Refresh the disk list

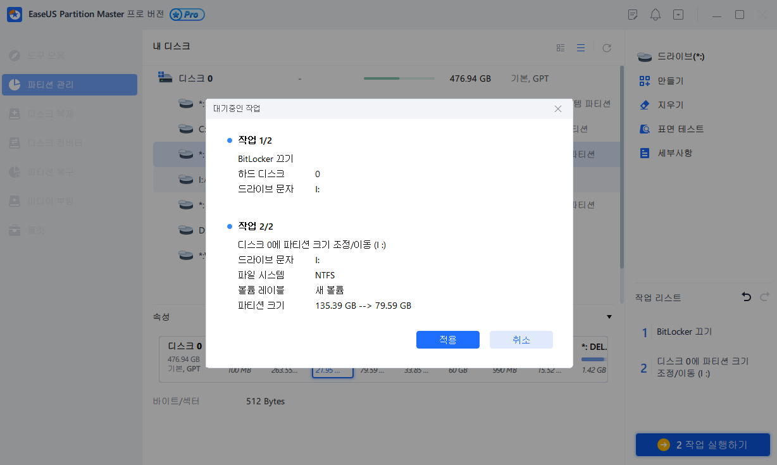[606, 47]
